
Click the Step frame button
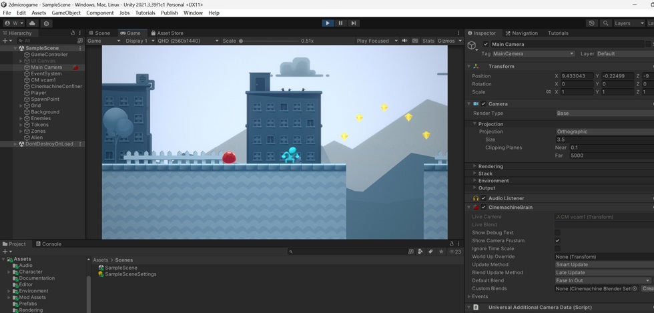coord(353,23)
